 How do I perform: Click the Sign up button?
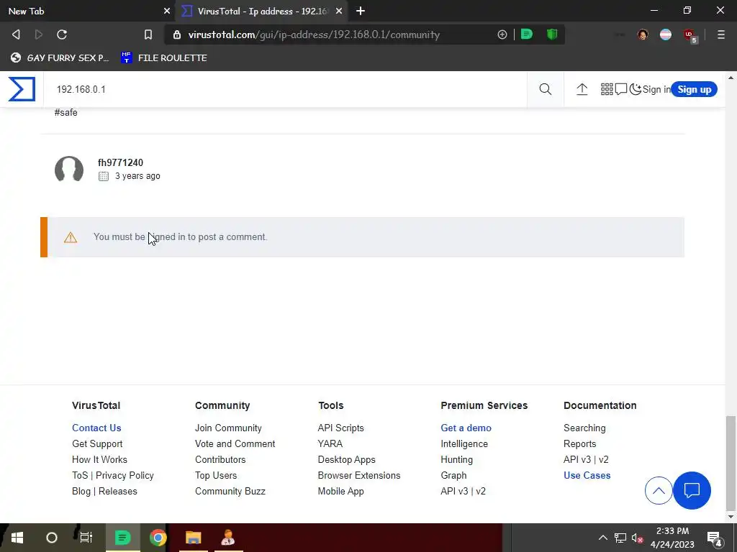click(x=694, y=89)
